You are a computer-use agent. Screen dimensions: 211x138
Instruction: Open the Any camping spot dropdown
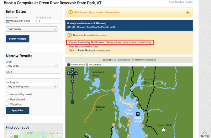tap(31, 86)
